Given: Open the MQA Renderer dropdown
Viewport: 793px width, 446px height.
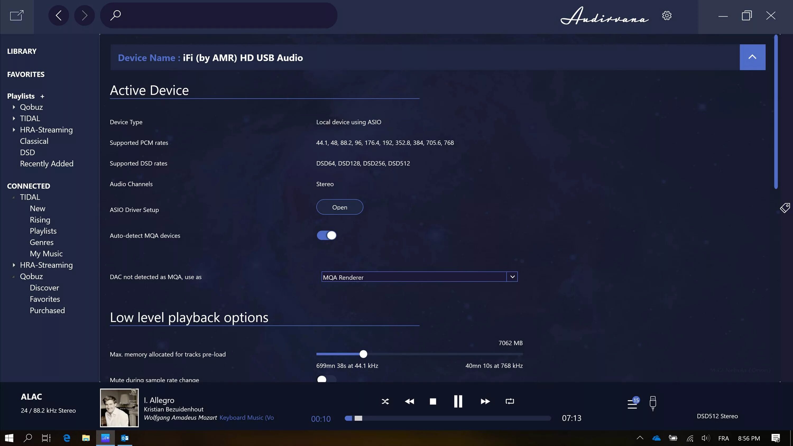Looking at the screenshot, I should coord(512,277).
